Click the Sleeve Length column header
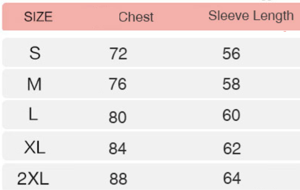Screen dimensions: 300x190 click(x=251, y=16)
